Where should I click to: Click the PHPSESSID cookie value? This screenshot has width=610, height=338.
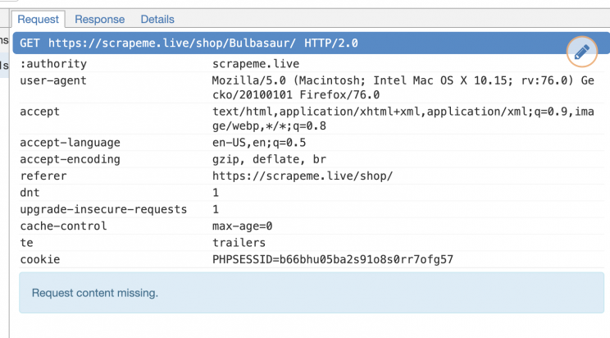click(x=333, y=259)
